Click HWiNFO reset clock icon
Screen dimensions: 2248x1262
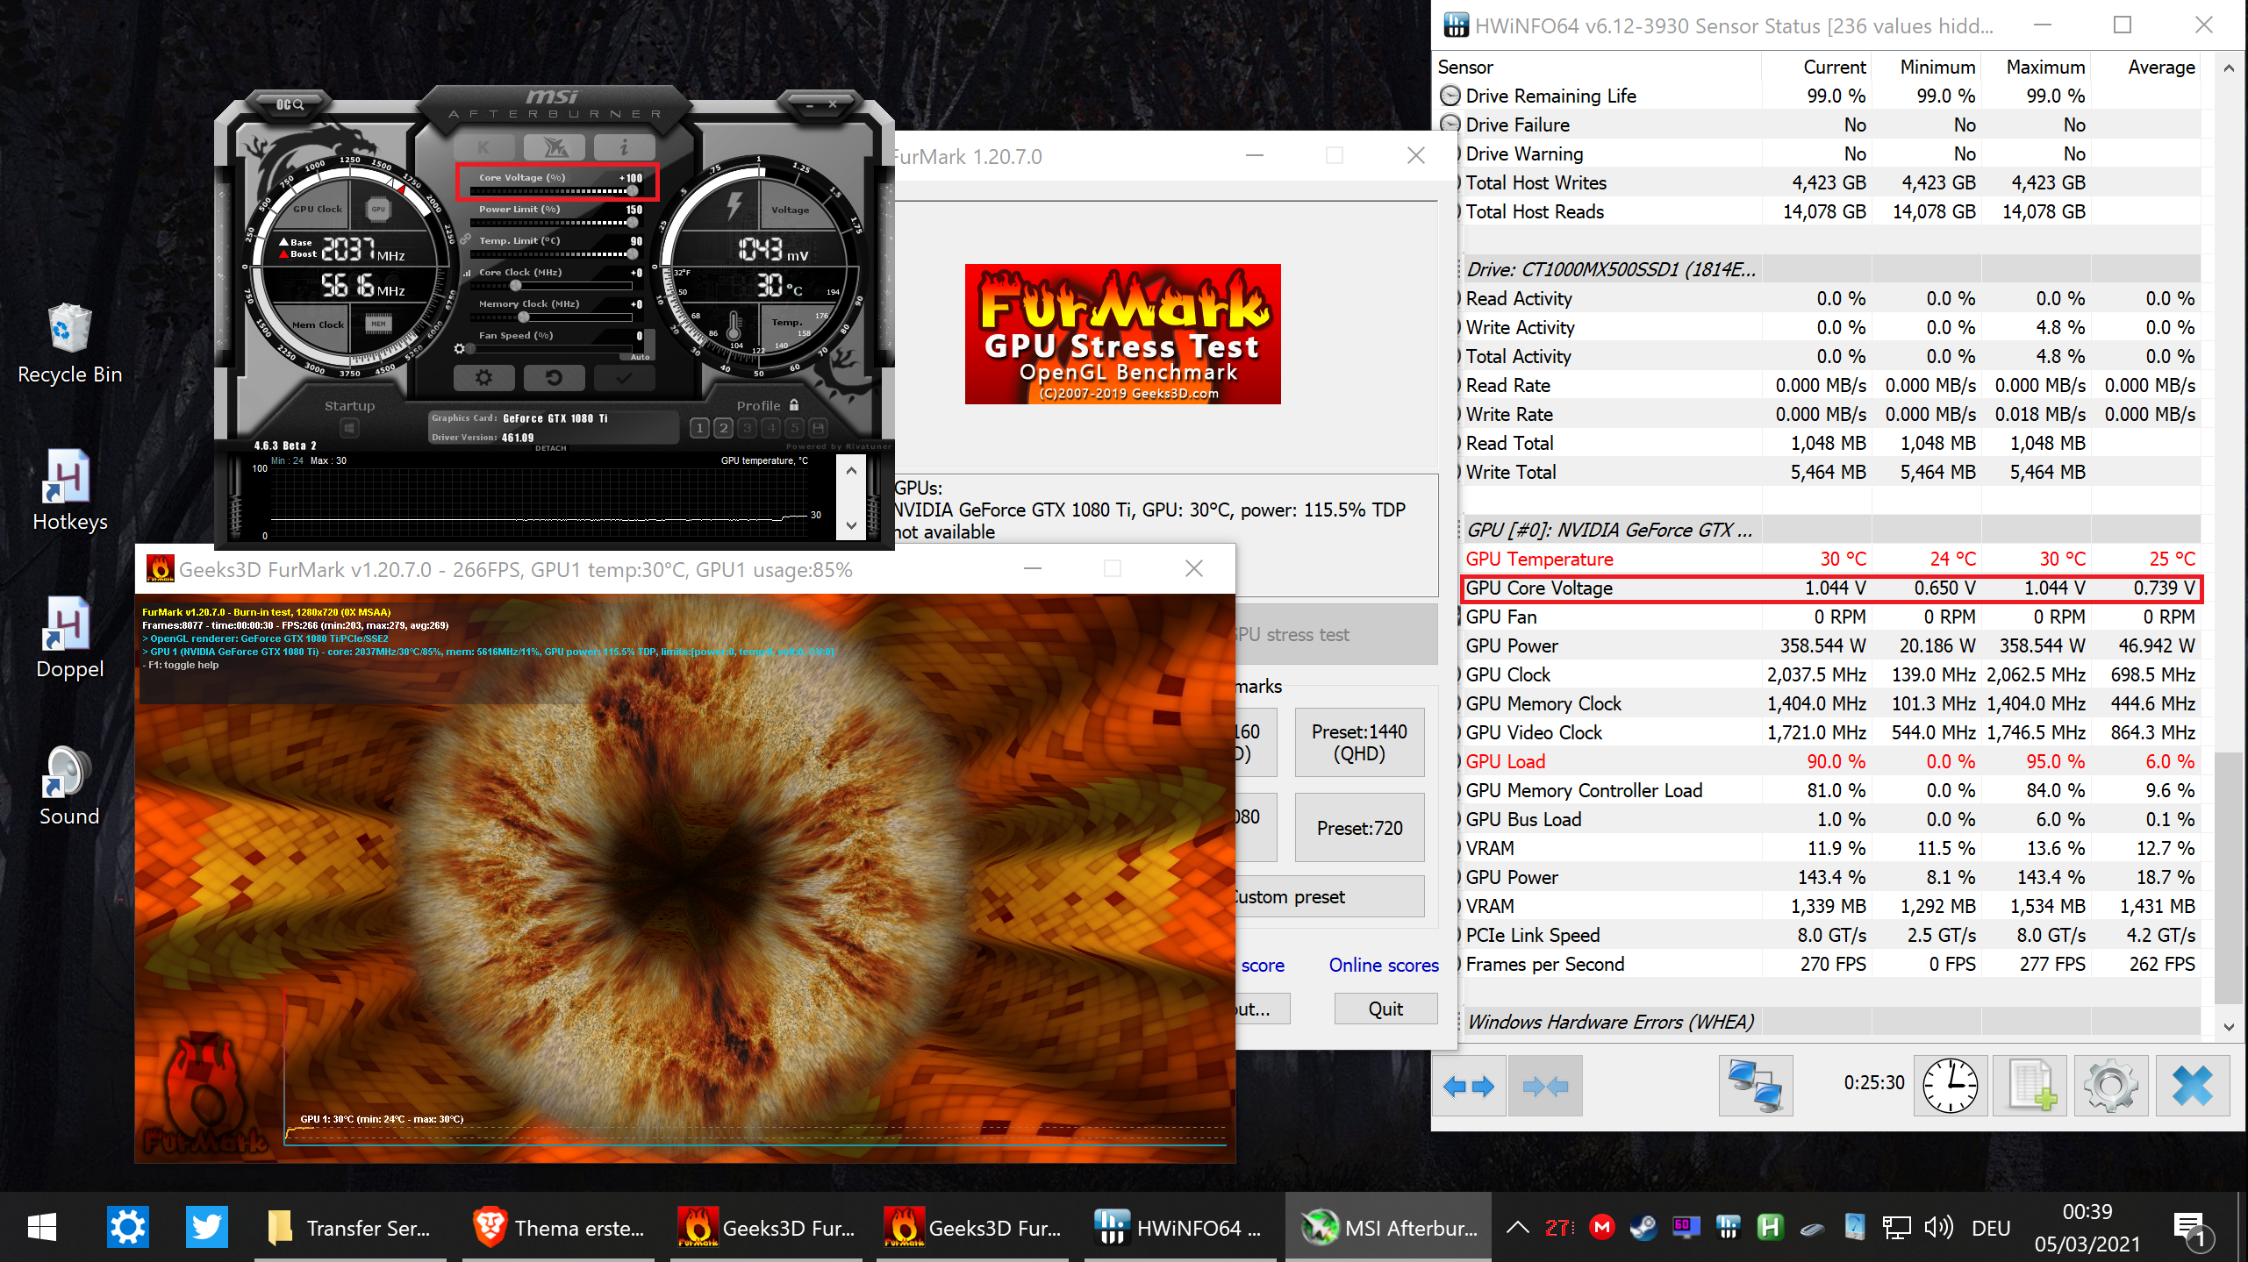click(1950, 1086)
